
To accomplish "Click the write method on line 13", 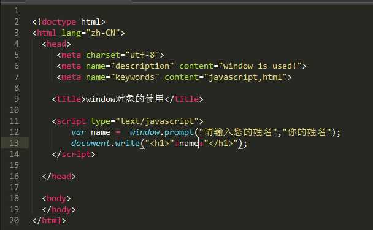I will [x=127, y=143].
